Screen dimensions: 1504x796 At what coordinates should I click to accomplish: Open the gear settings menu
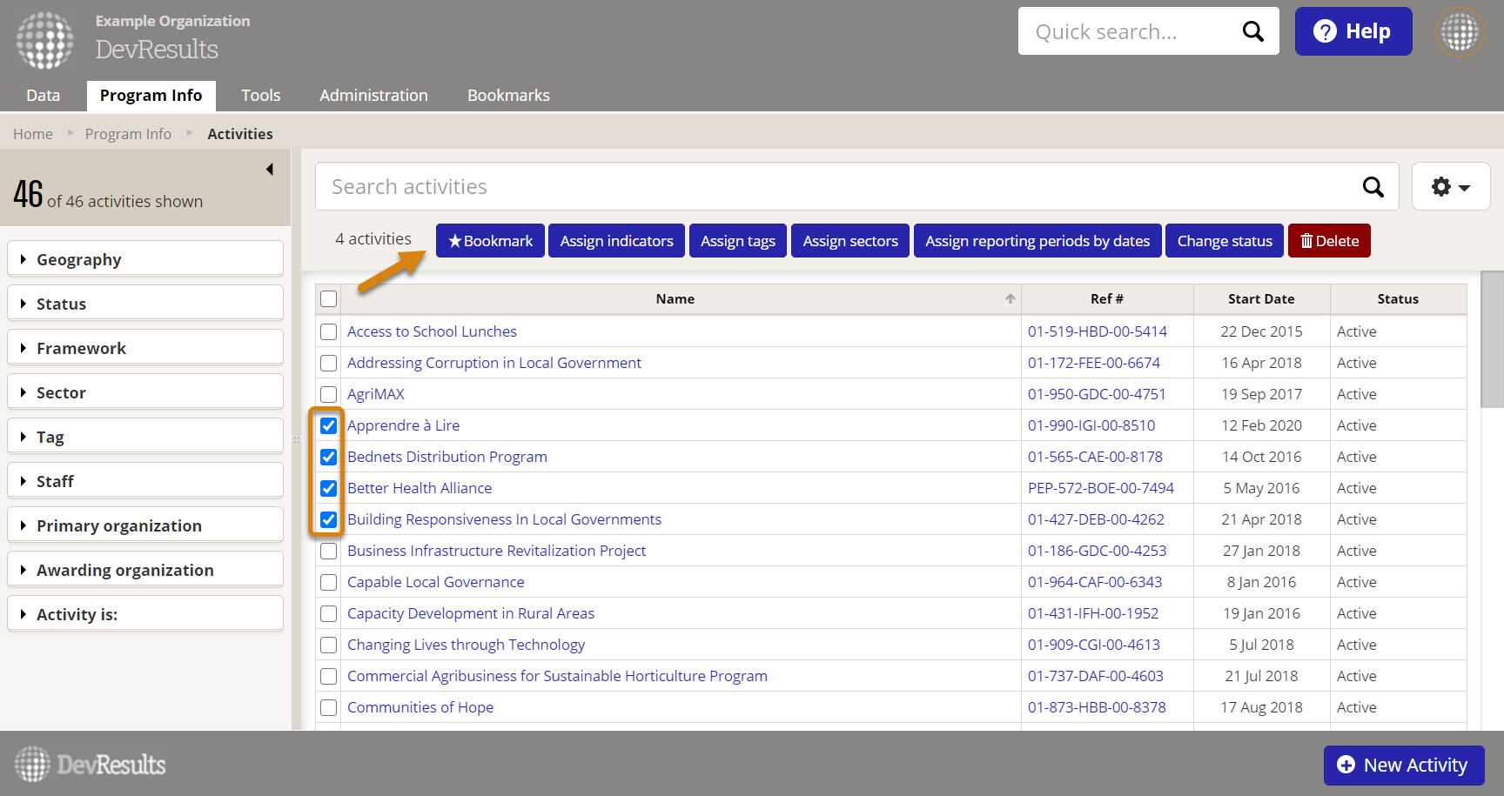1450,187
